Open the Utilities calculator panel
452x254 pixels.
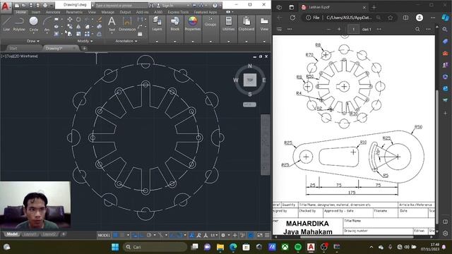tap(228, 23)
